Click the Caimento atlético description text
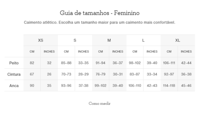The height and width of the screenshot is (115, 198). [100, 22]
